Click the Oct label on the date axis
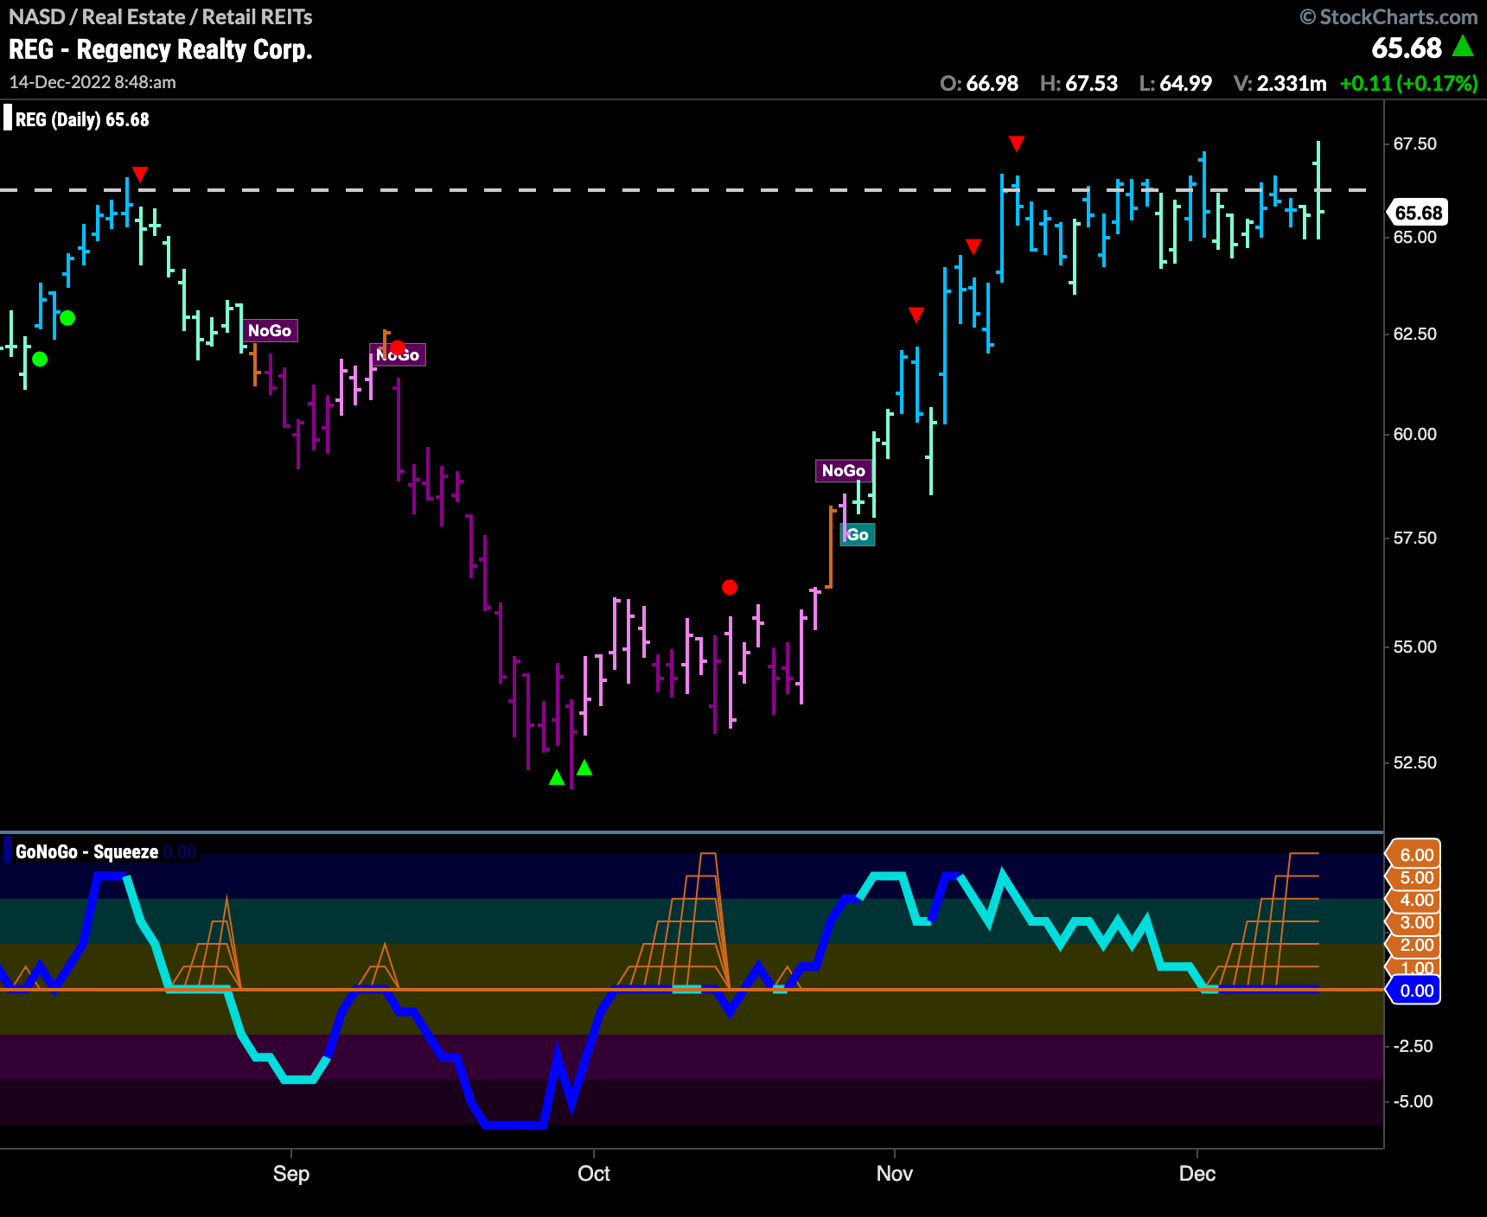Image resolution: width=1487 pixels, height=1217 pixels. [594, 1173]
